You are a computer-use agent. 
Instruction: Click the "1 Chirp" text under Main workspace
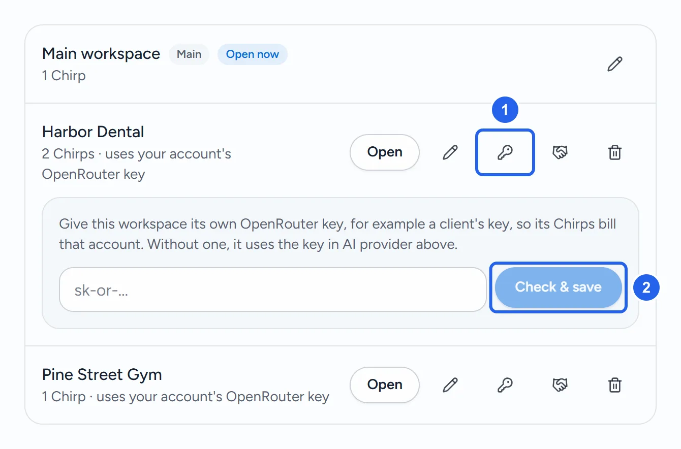tap(64, 76)
